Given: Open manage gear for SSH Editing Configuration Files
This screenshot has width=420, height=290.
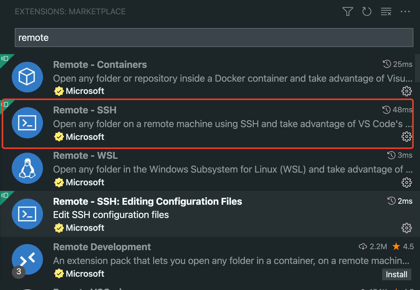Looking at the screenshot, I should 406,228.
